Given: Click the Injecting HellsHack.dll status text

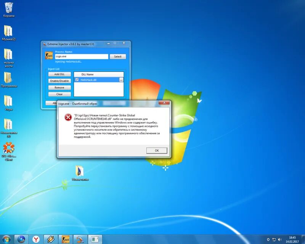Looking at the screenshot, I should tap(68, 62).
